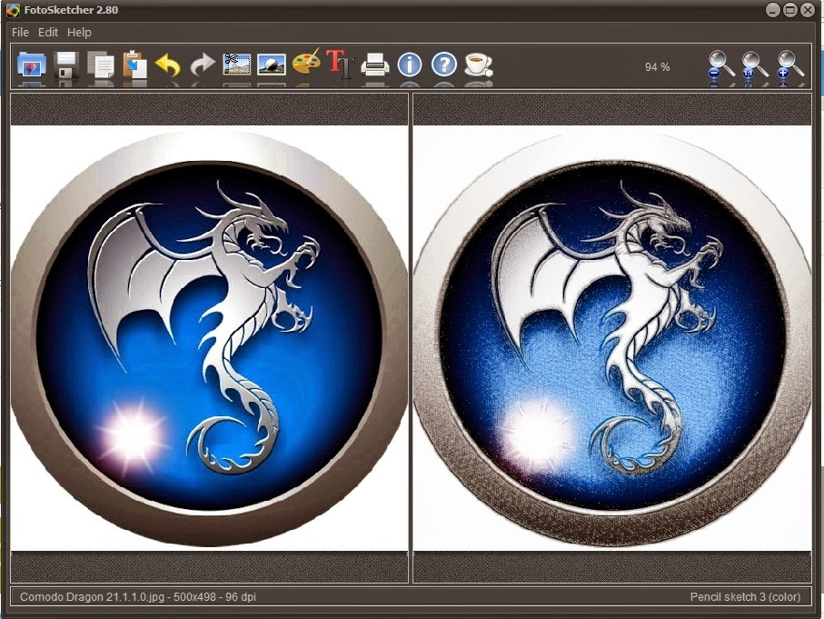Click the sketched dragon result on the right
The image size is (824, 619).
pos(612,338)
